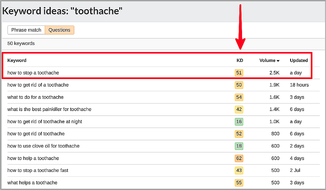Click the KD badge showing 42
The height and width of the screenshot is (190, 326).
[x=239, y=109]
